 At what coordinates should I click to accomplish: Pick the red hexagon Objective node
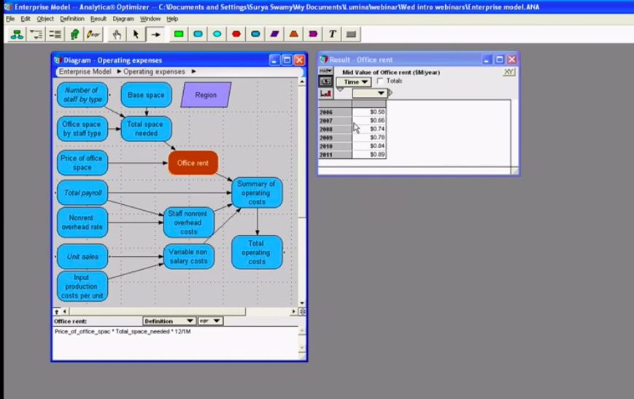(x=236, y=34)
